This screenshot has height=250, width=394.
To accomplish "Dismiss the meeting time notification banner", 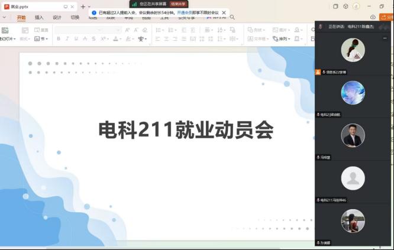I will (224, 12).
